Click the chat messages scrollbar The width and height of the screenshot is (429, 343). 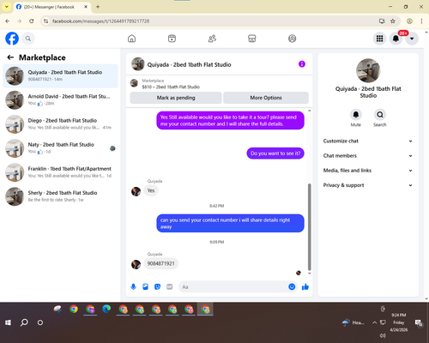point(309,227)
